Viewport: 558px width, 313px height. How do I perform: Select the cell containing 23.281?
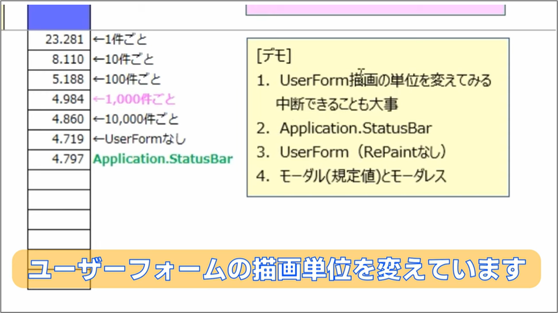(x=59, y=40)
